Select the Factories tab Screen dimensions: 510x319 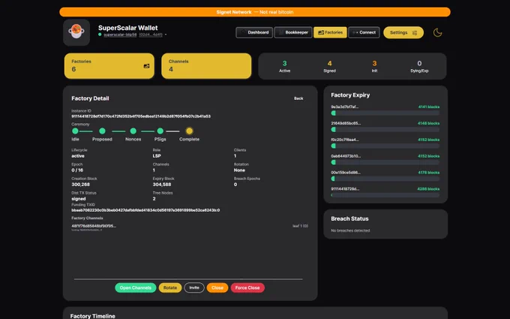[330, 32]
